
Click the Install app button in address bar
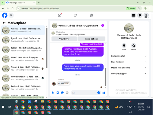pos(131,8)
